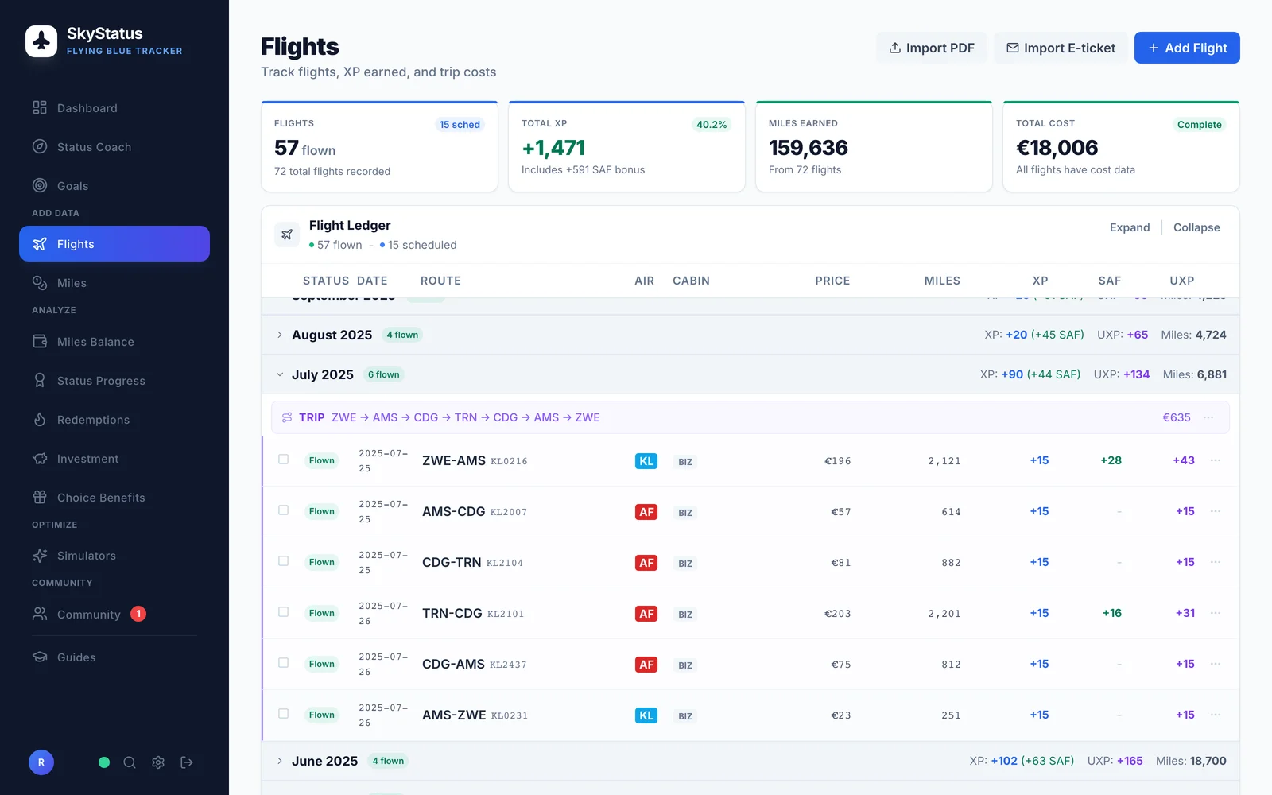Check the AMS-CDG flight checkbox
The width and height of the screenshot is (1272, 795).
coord(283,510)
